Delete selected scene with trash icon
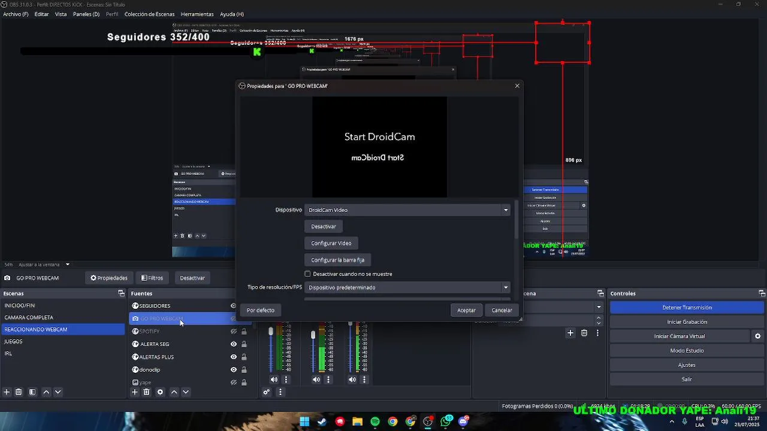 click(19, 392)
